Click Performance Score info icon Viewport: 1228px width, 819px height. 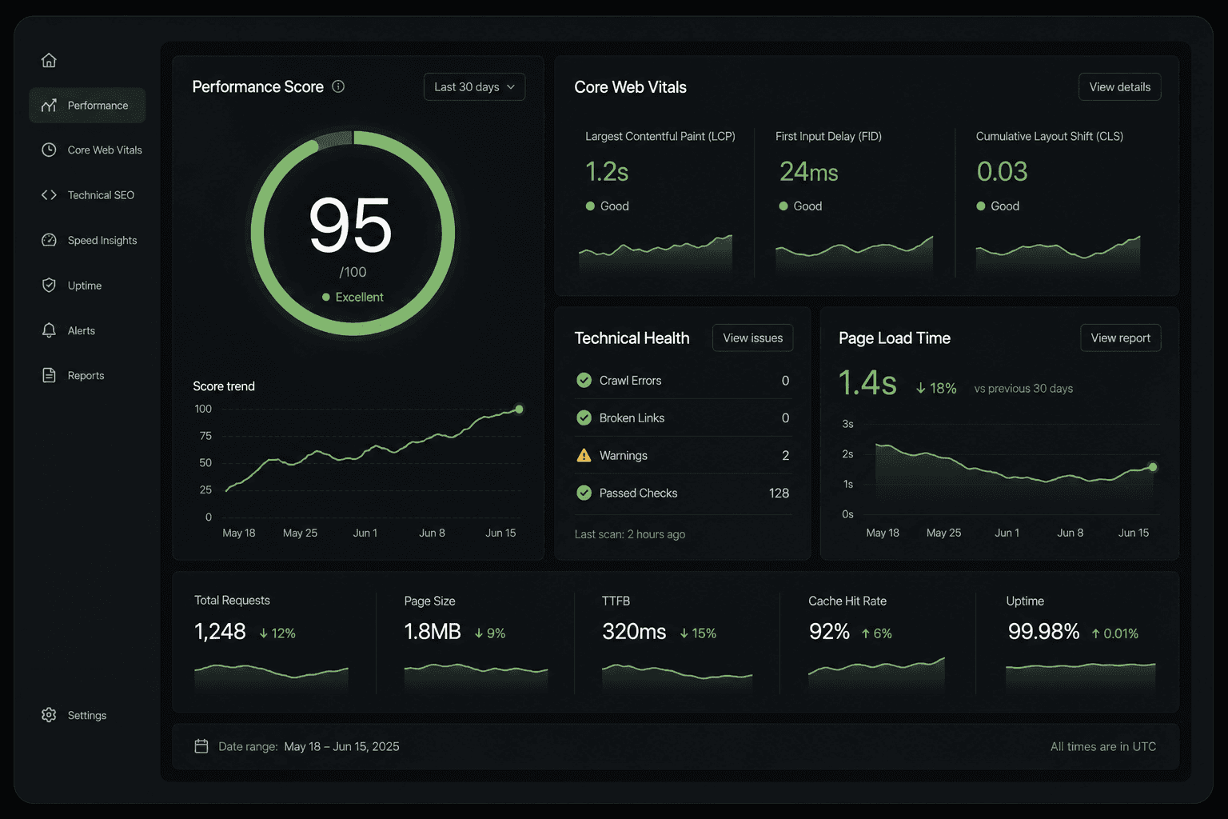pos(338,86)
